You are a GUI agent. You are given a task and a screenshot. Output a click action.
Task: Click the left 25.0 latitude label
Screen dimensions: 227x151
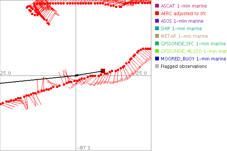(6, 73)
